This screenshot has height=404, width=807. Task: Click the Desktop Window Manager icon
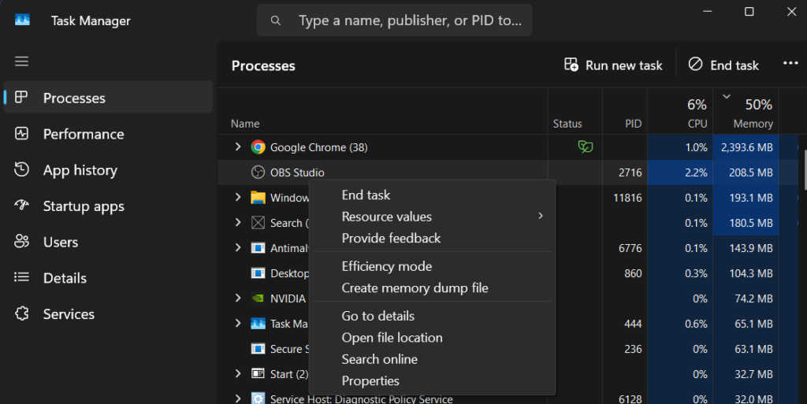[x=258, y=273]
